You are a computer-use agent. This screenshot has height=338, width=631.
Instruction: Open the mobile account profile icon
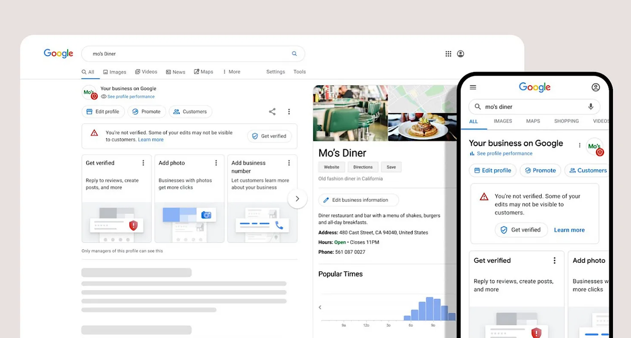596,87
